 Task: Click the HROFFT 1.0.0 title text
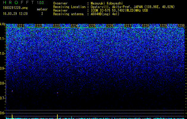click(23, 2)
